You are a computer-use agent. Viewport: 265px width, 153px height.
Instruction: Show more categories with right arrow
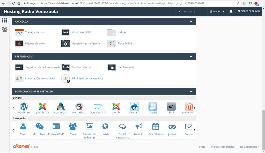tap(195, 130)
